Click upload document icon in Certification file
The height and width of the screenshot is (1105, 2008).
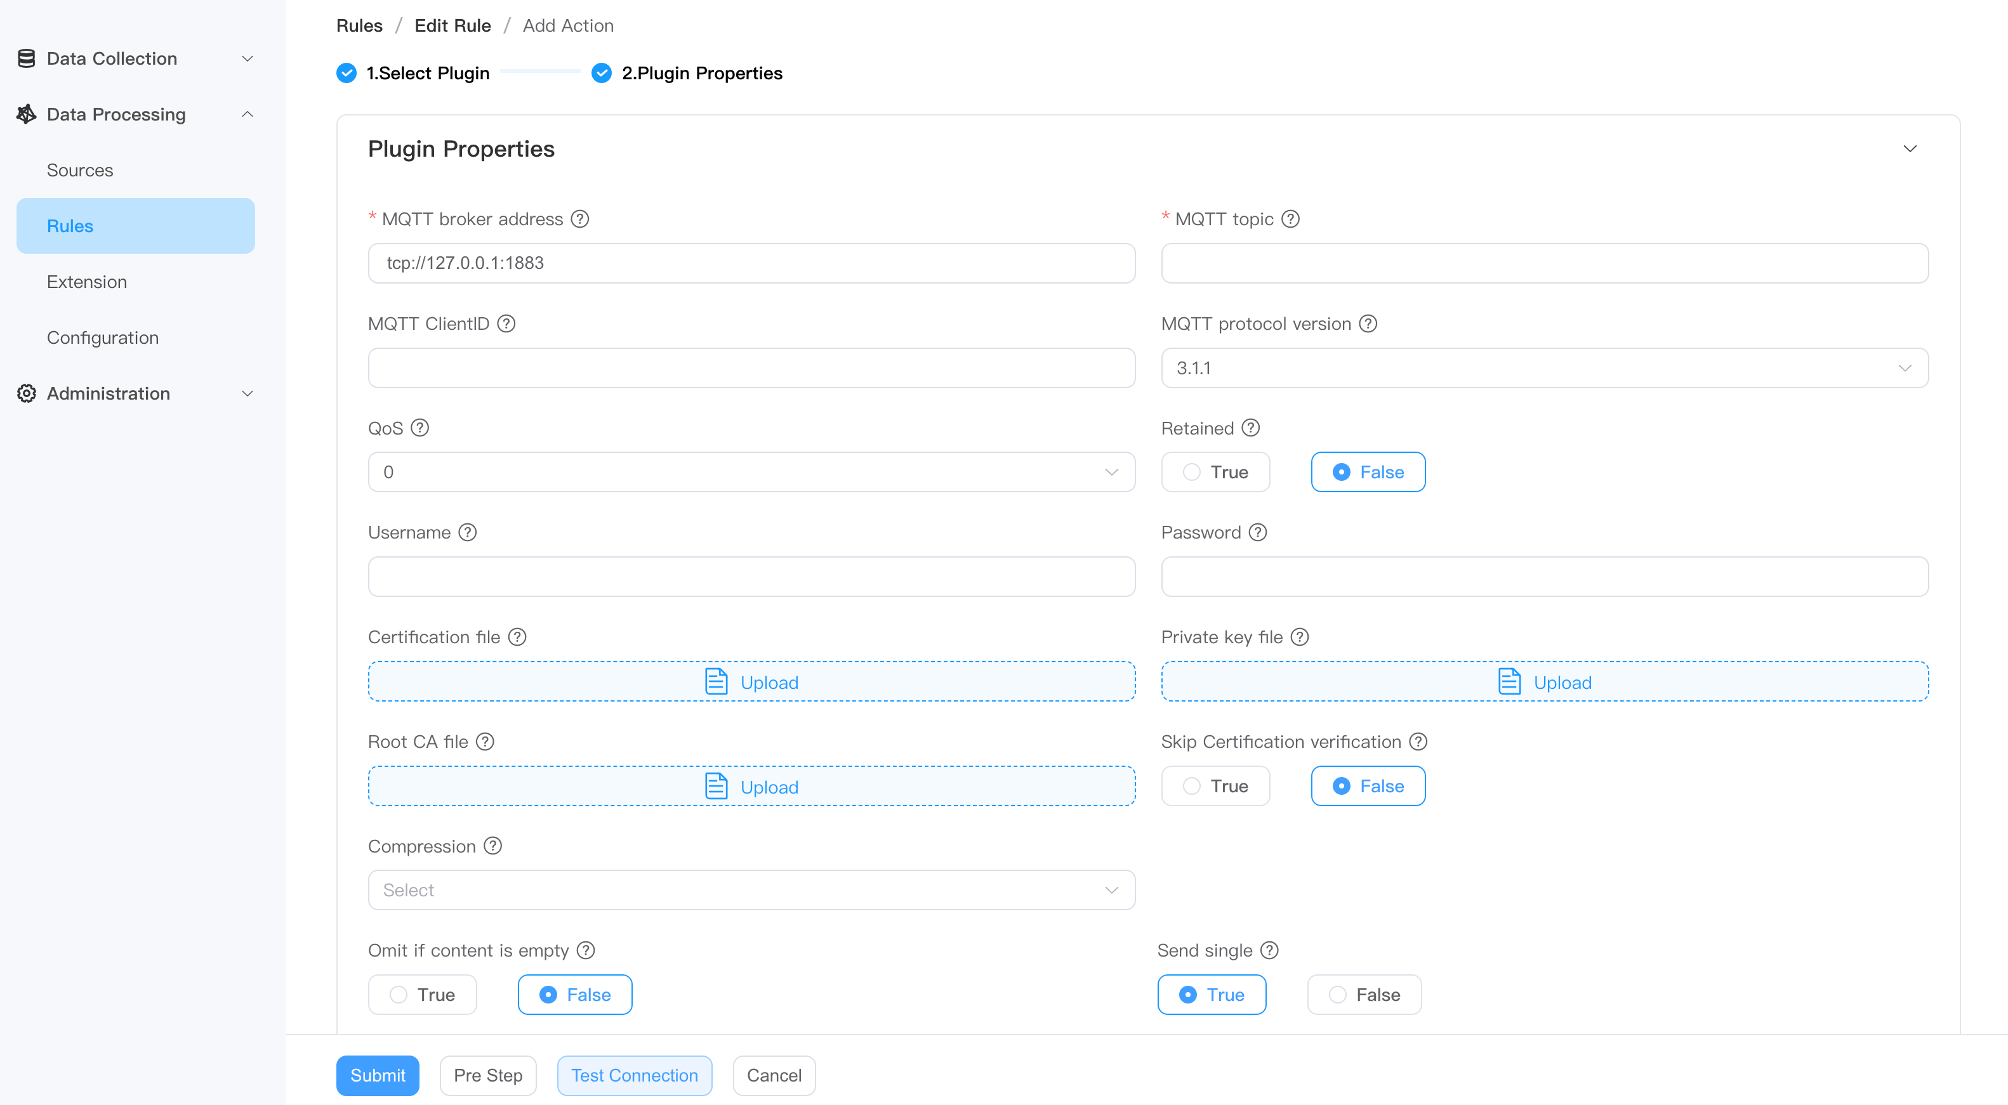pyautogui.click(x=716, y=682)
